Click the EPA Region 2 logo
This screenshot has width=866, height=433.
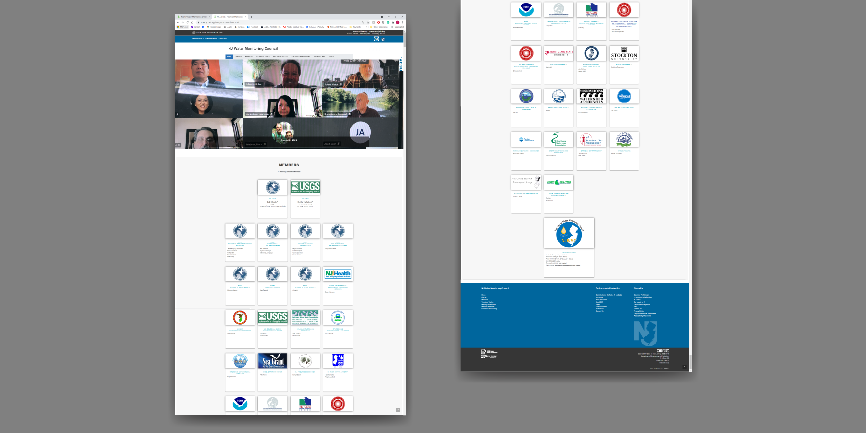[338, 317]
